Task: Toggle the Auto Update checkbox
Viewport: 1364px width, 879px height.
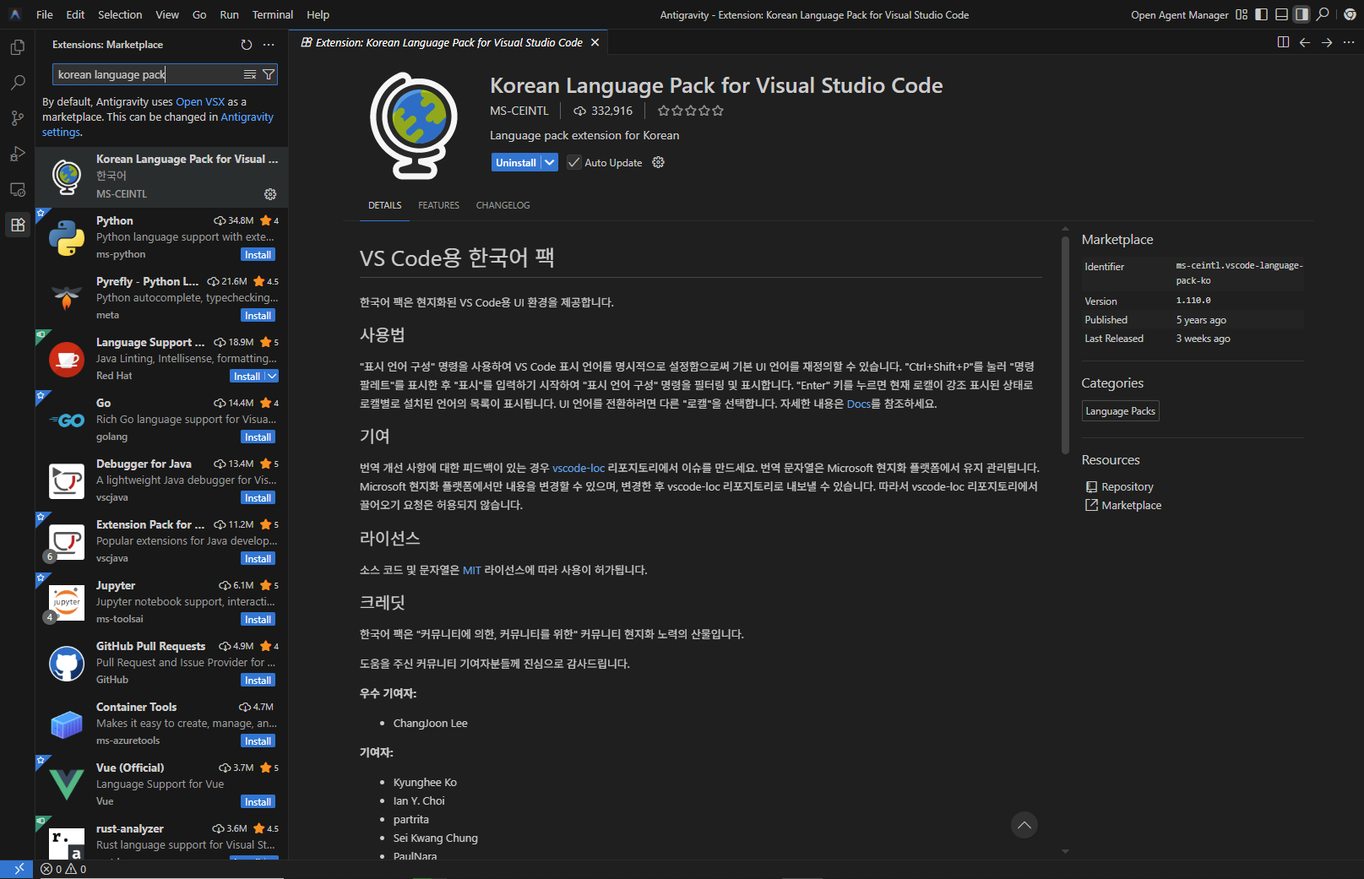Action: tap(574, 162)
